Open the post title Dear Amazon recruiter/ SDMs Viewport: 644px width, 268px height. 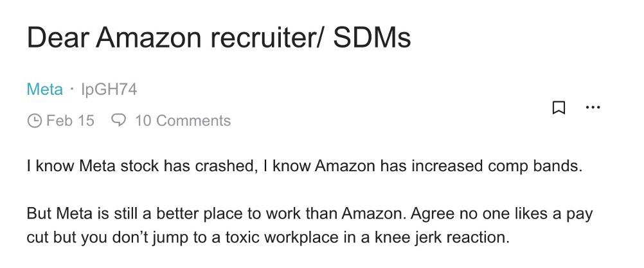219,38
